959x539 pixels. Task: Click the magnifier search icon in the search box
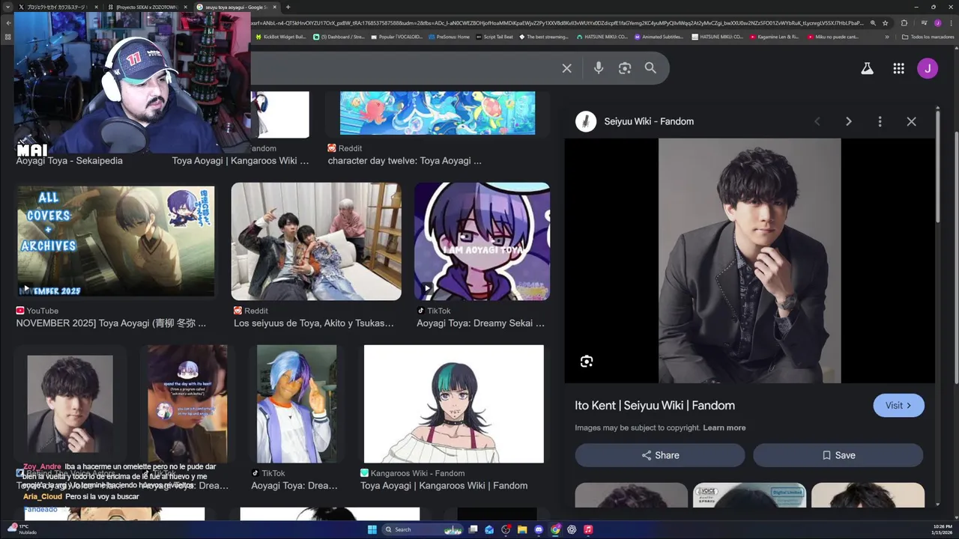pyautogui.click(x=650, y=68)
